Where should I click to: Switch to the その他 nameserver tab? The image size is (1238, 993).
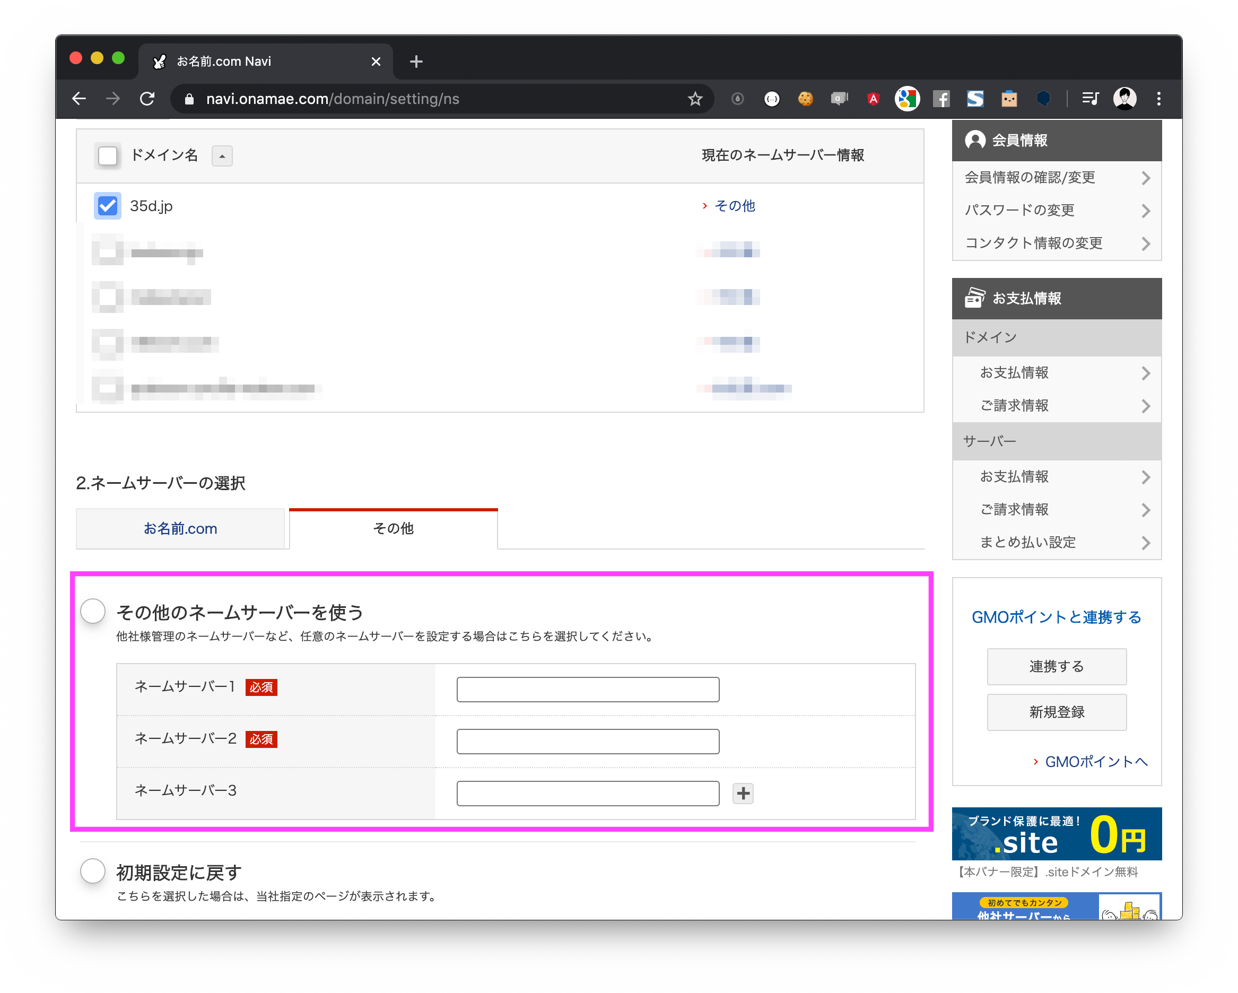394,528
